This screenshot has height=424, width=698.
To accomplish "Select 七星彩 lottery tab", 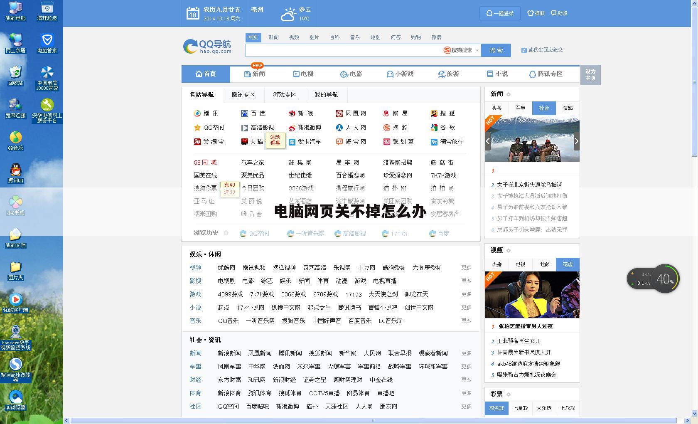I will coord(520,408).
